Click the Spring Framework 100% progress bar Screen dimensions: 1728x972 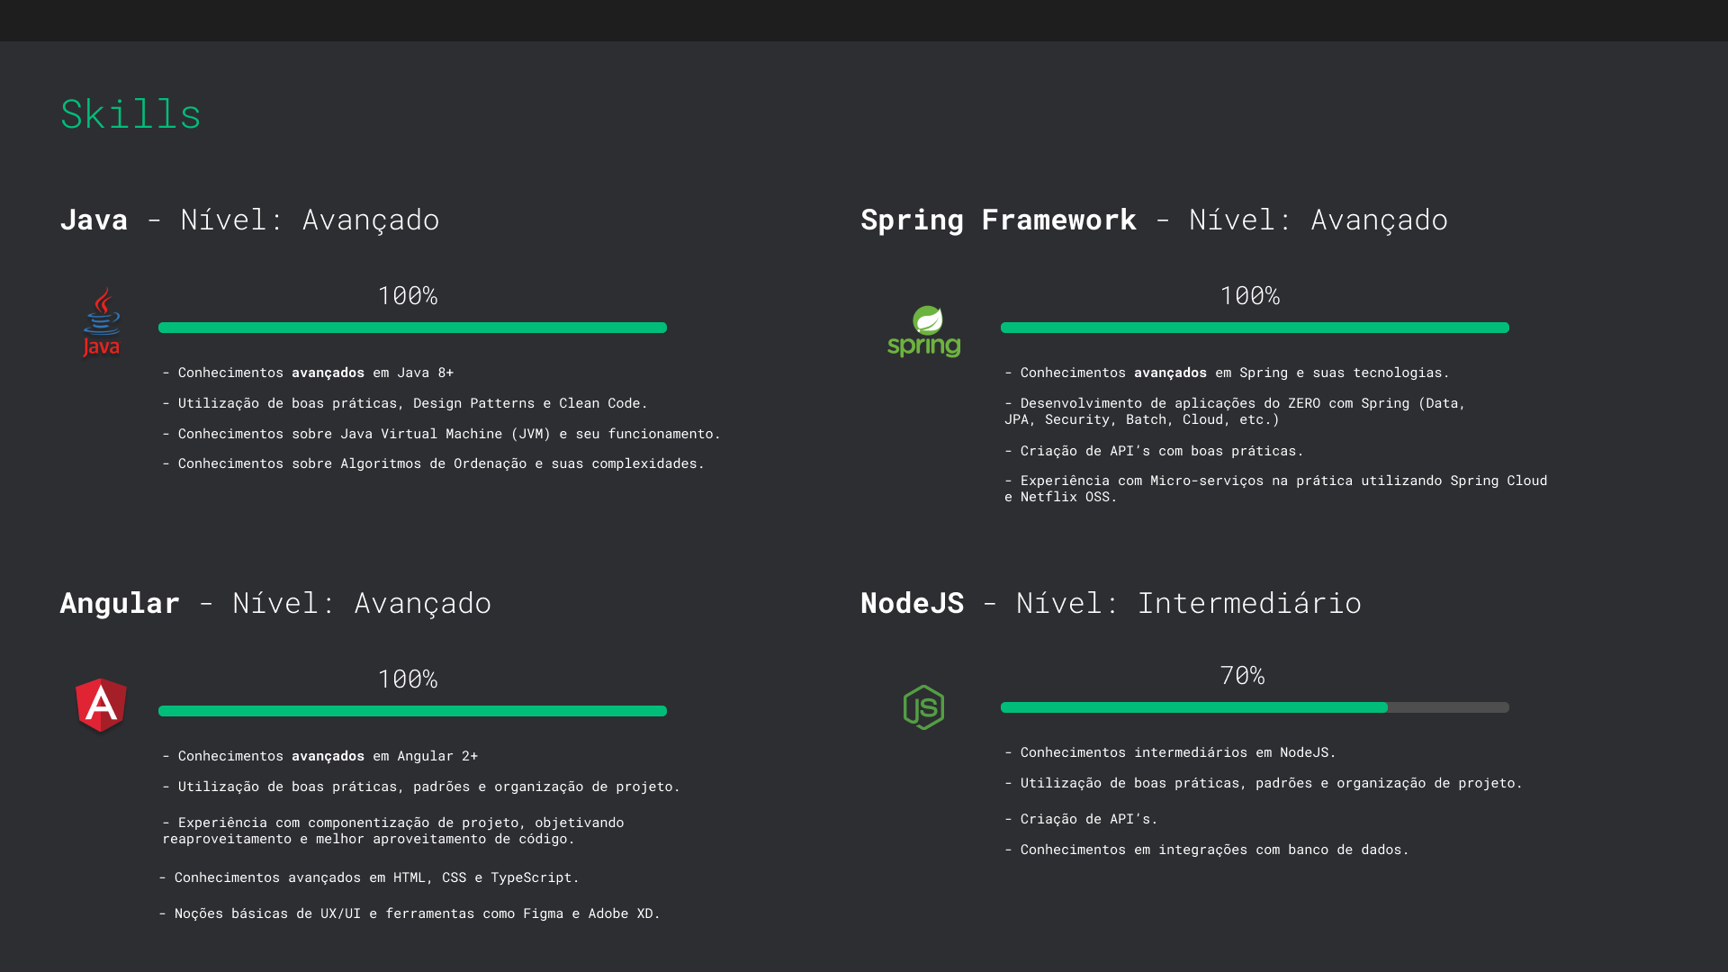[1254, 328]
